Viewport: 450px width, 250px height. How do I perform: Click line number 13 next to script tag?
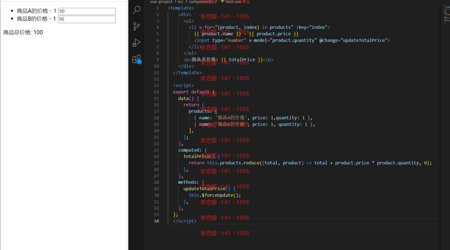pos(156,86)
